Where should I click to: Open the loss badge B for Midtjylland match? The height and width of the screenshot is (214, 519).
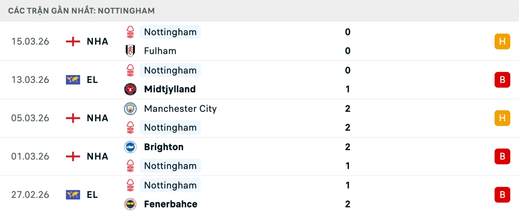[502, 80]
